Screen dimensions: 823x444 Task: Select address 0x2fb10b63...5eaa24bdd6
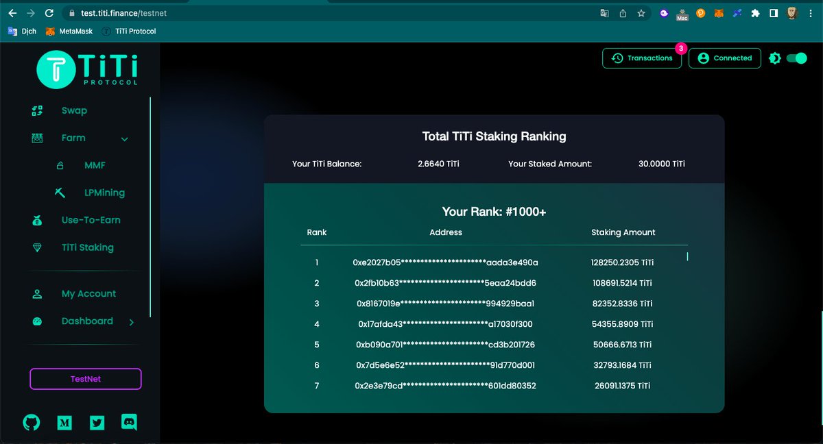coord(446,283)
